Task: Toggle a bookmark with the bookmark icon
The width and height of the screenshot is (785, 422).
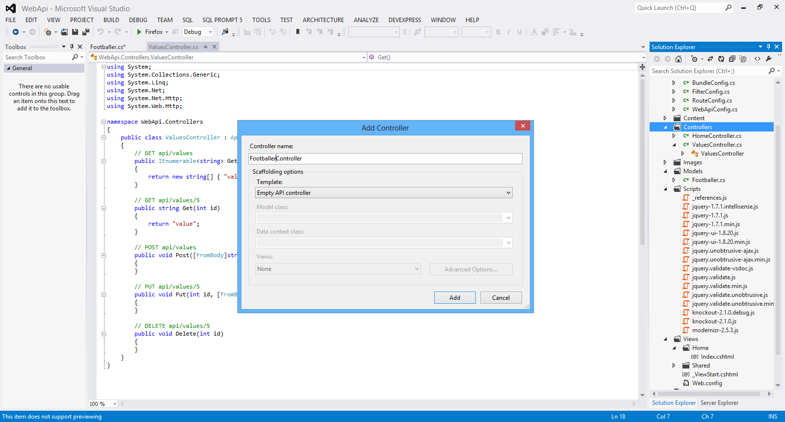Action: coord(298,32)
